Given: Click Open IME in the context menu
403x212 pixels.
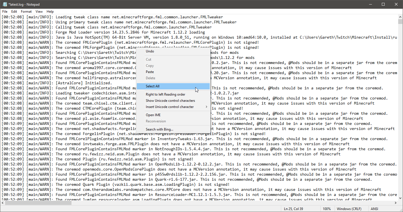Looking at the screenshot, I should pyautogui.click(x=173, y=115).
